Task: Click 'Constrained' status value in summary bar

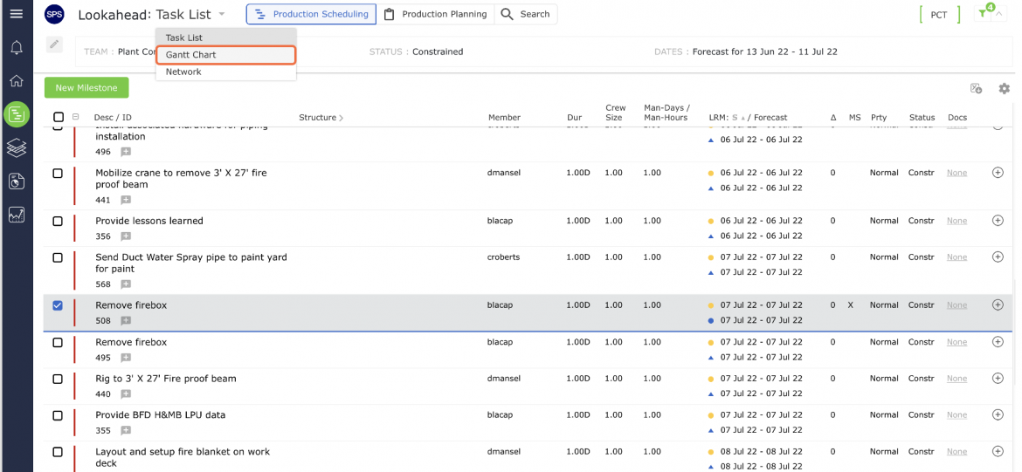Action: (438, 51)
